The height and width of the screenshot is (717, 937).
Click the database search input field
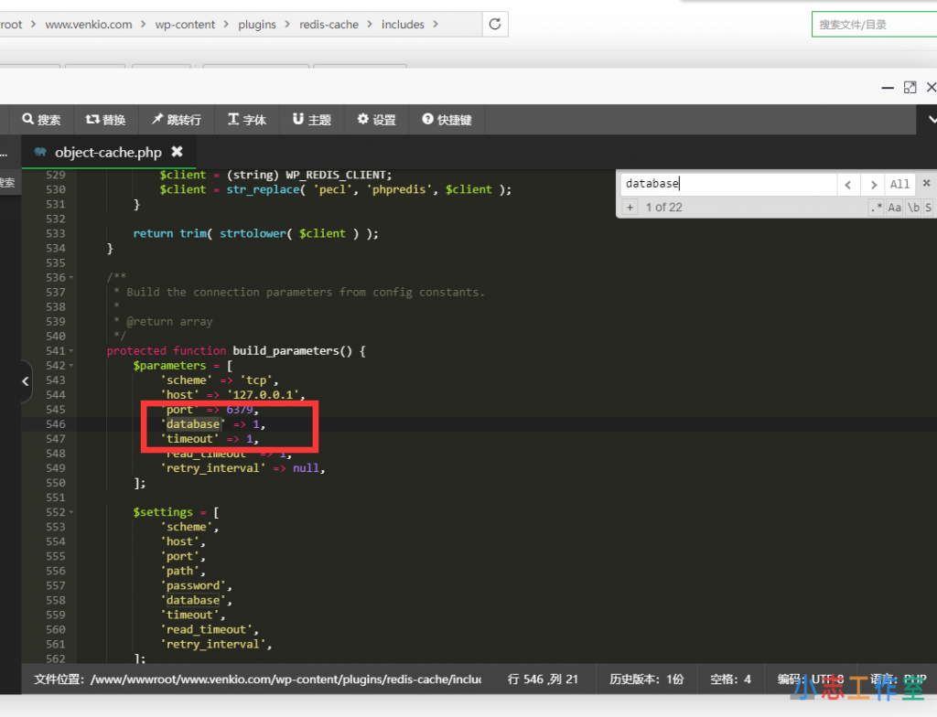pyautogui.click(x=727, y=184)
